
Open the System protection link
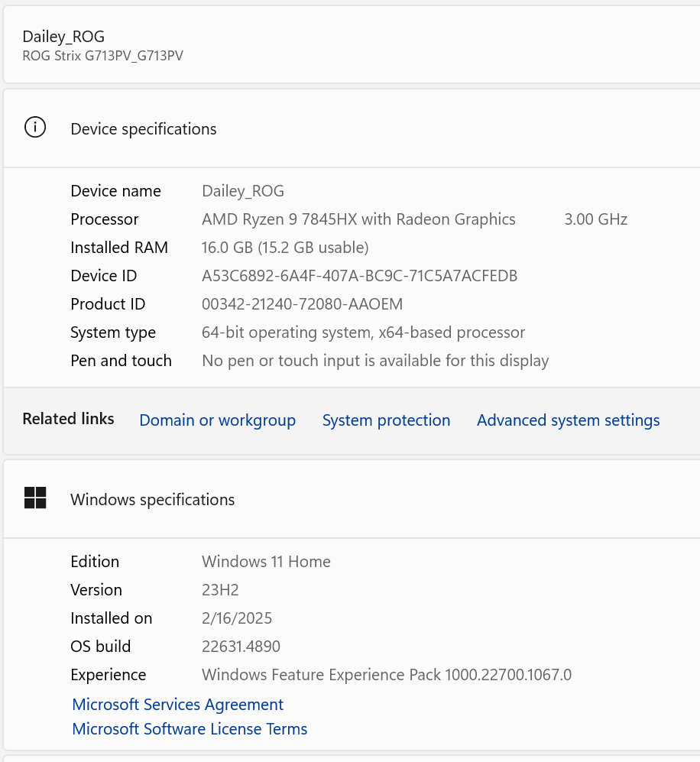(x=386, y=420)
